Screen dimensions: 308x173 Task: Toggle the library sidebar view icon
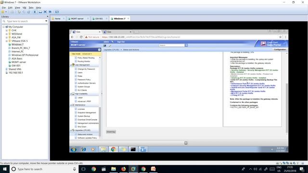pos(35,12)
